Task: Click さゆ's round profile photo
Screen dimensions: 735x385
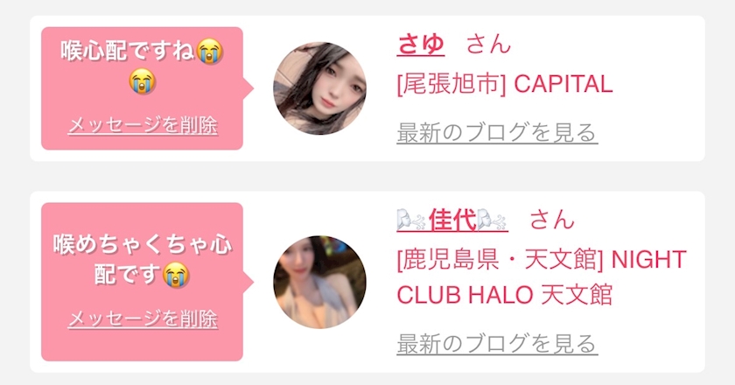Action: [319, 88]
